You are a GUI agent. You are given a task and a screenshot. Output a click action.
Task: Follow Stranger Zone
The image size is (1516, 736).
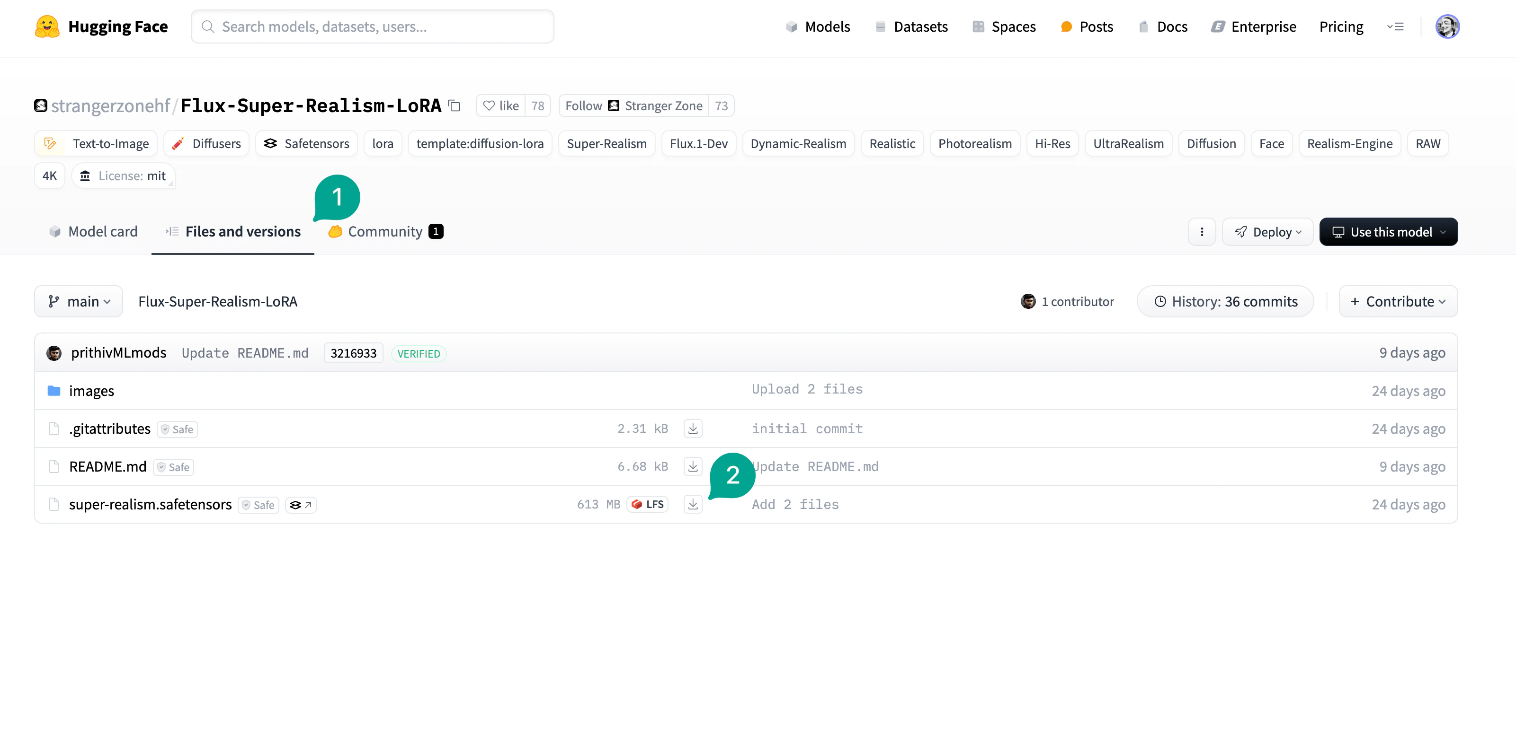[583, 106]
